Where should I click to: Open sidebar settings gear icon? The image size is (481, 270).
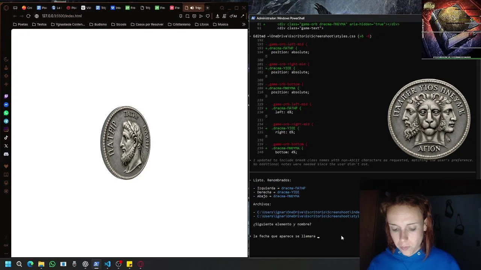tap(6, 191)
